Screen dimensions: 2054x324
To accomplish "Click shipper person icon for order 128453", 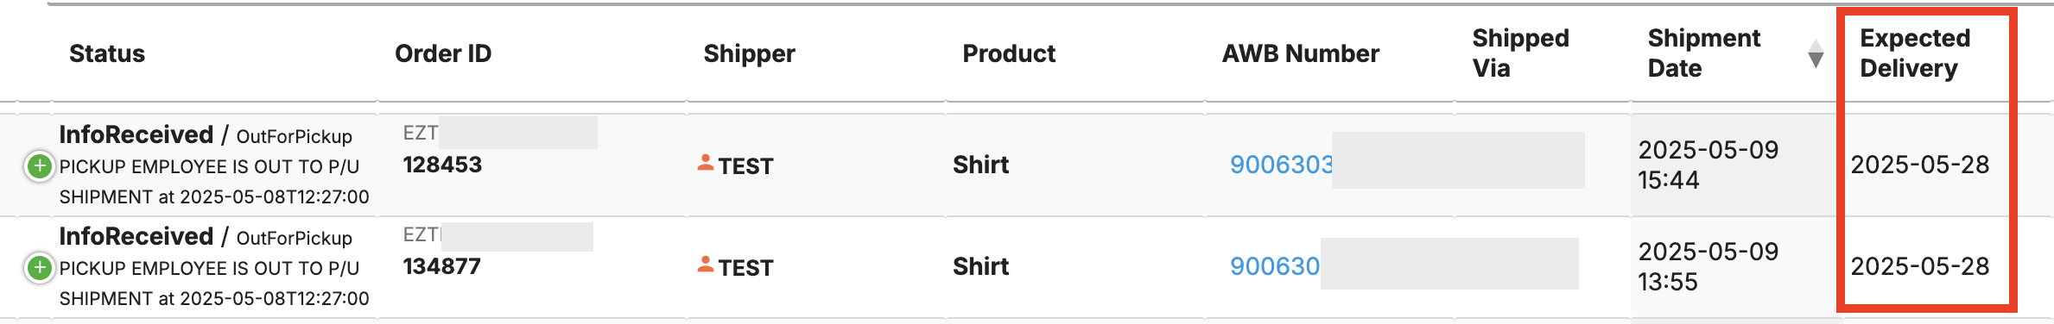I will [x=706, y=163].
